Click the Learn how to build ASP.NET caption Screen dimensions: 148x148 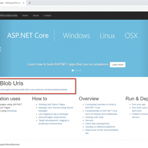pyautogui.click(x=68, y=64)
